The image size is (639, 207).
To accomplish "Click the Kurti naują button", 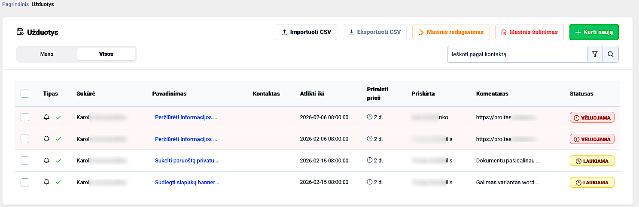I will click(594, 32).
